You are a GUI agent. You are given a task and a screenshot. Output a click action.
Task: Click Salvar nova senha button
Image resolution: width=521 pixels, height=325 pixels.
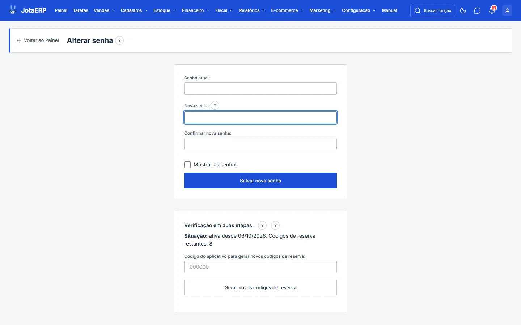click(x=260, y=181)
